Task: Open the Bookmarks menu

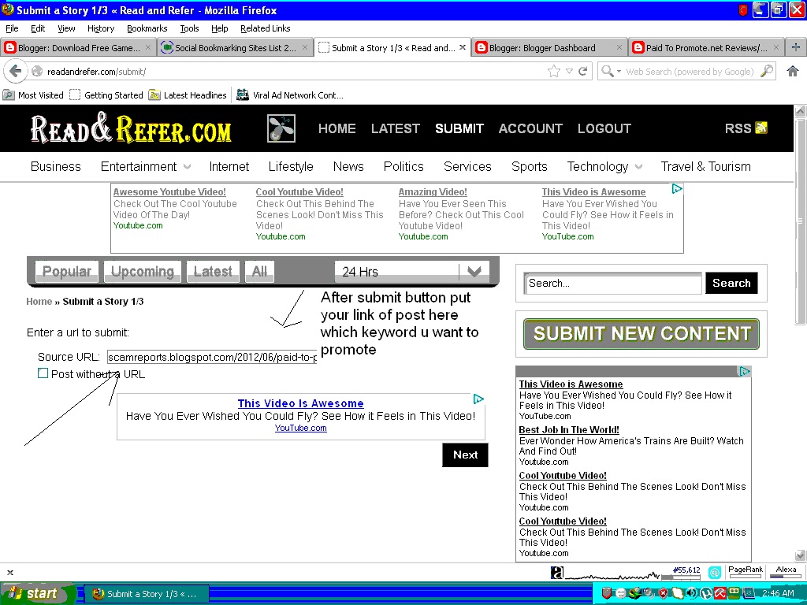Action: [x=147, y=28]
